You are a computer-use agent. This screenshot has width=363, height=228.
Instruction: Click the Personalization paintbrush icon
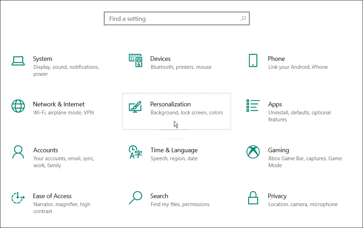135,107
